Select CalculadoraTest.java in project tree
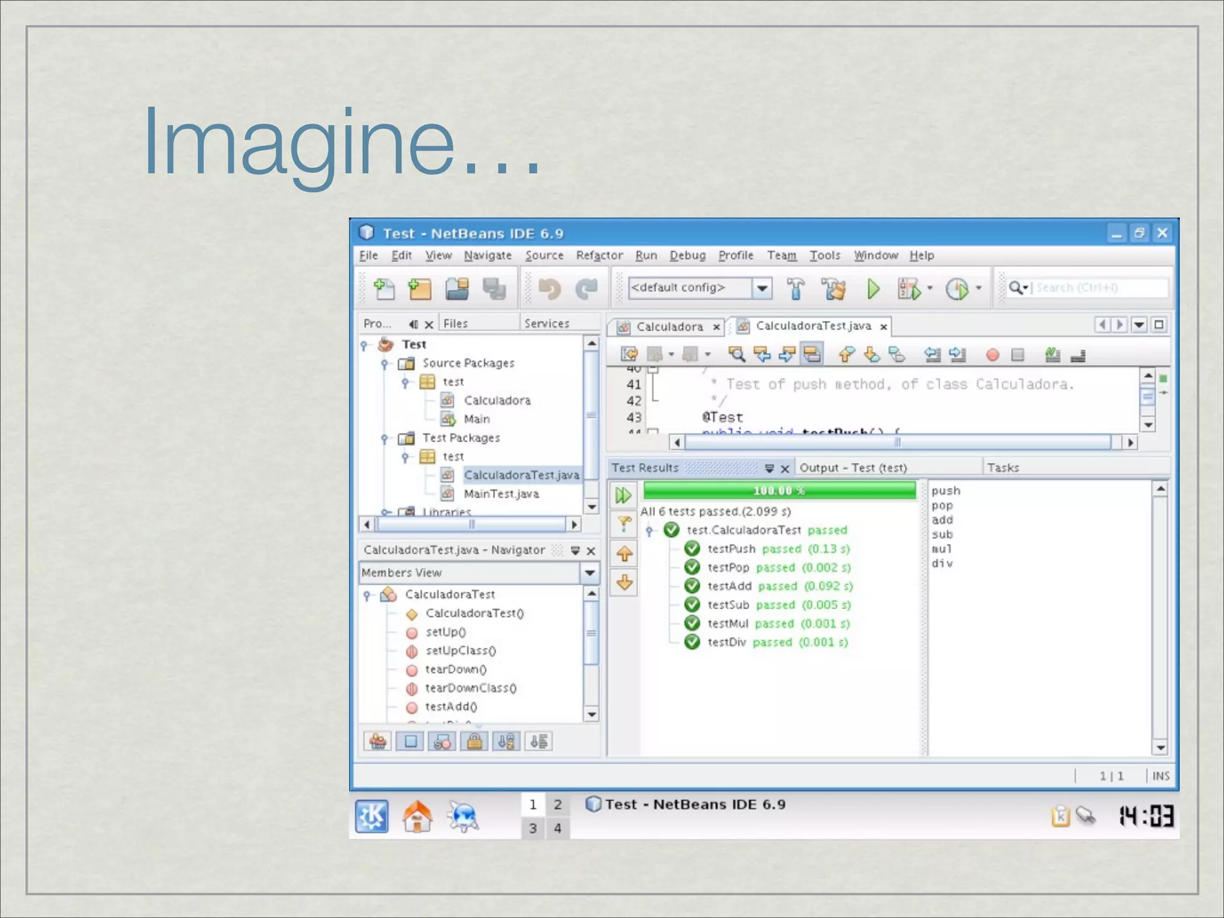1224x918 pixels. [521, 475]
